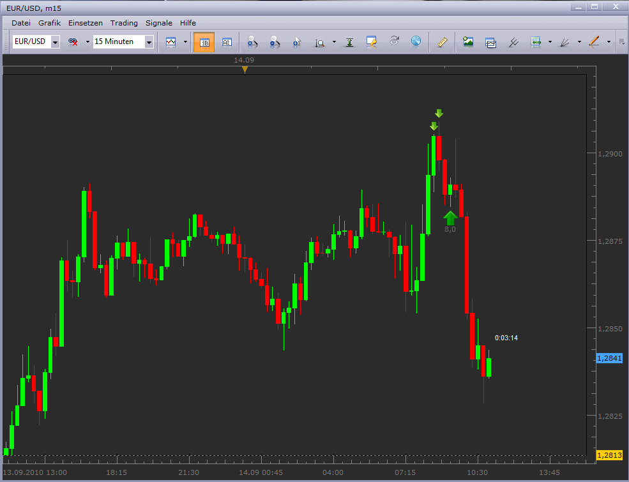Open dropdown beside the vertical zoom icon
This screenshot has height=482, width=629.
[334, 41]
